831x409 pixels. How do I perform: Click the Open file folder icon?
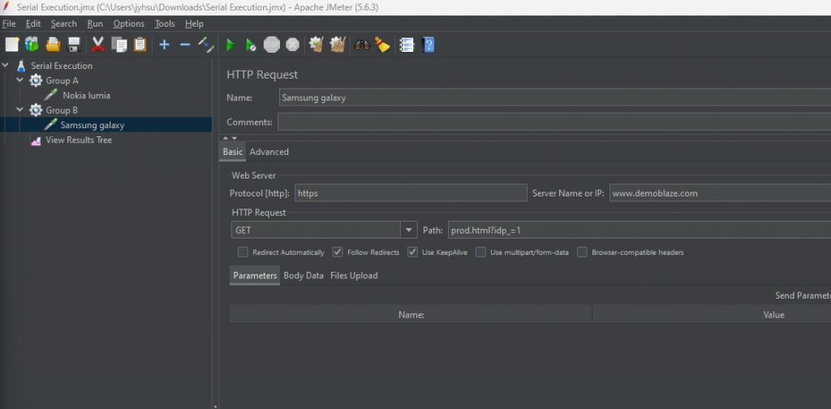[53, 45]
